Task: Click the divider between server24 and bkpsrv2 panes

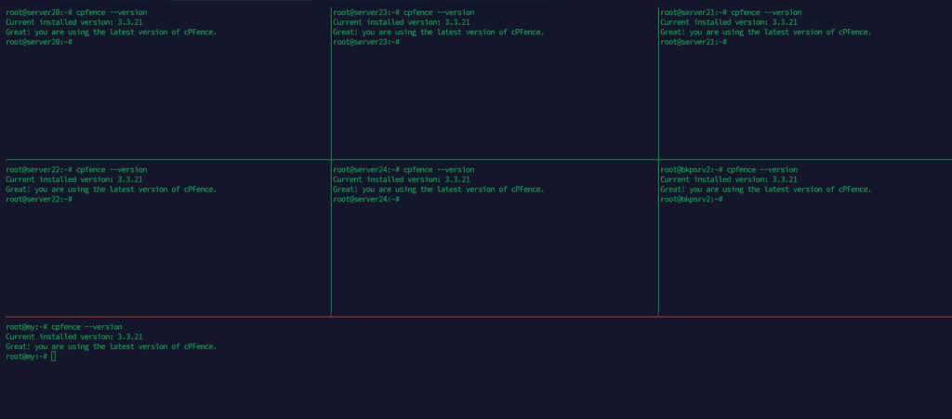Action: click(x=658, y=242)
